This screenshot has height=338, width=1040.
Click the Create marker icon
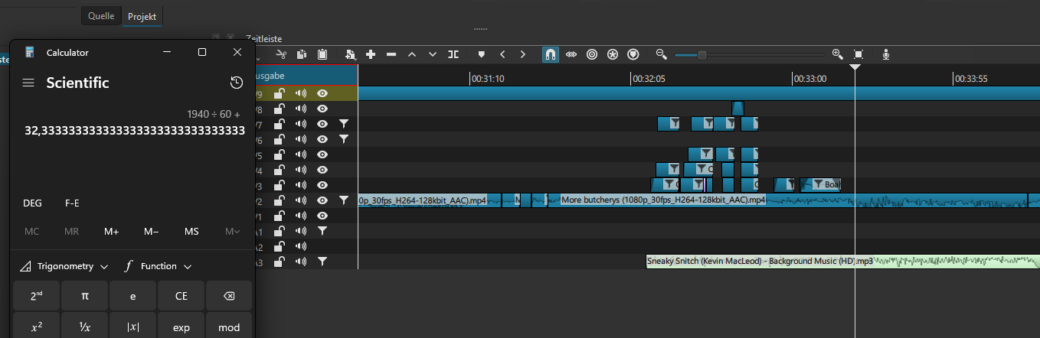pos(482,54)
